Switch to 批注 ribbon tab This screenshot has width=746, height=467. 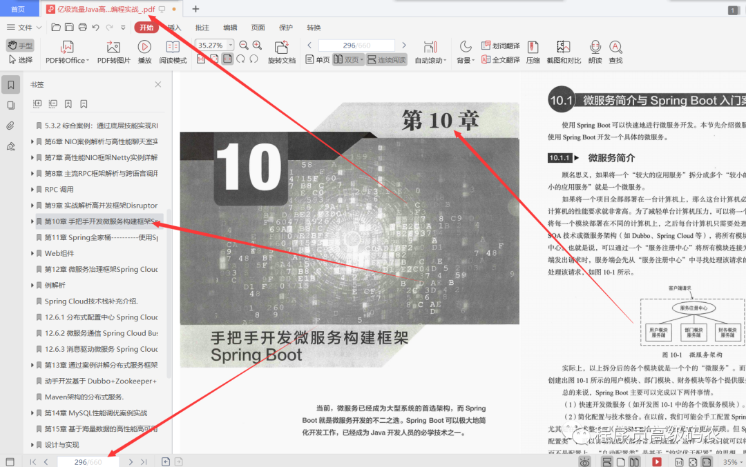click(x=202, y=28)
